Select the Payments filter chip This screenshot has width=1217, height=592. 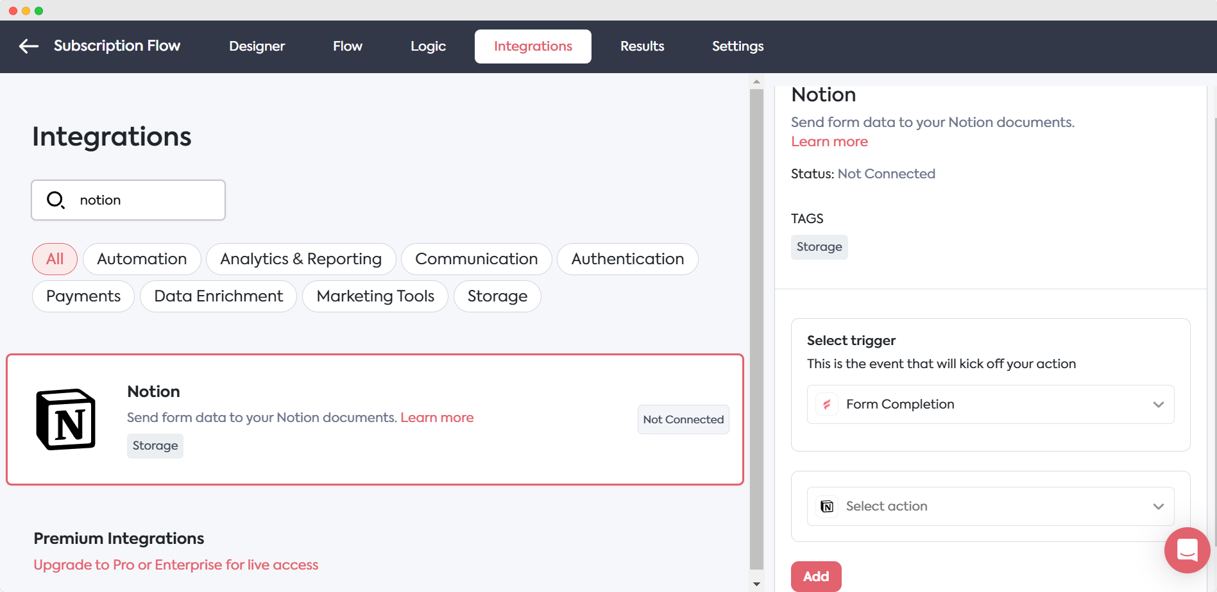coord(83,296)
